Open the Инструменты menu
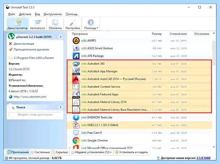 click(x=53, y=14)
